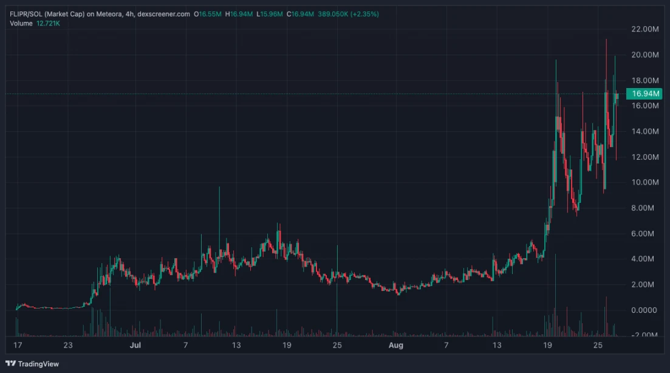The width and height of the screenshot is (670, 373).
Task: Click the 20.00M price axis label
Action: point(645,55)
